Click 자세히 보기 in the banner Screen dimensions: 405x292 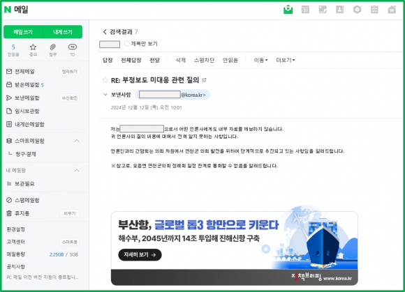tap(140, 254)
